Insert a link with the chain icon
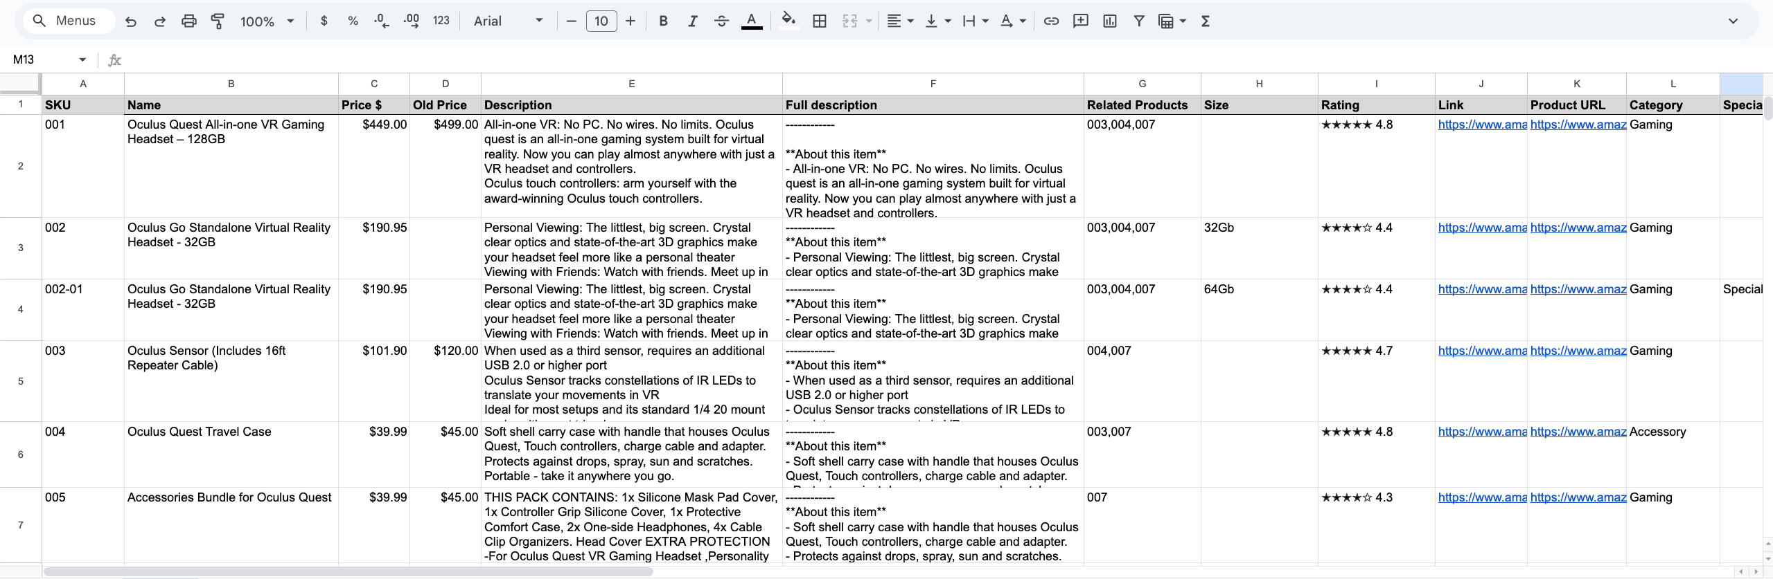1773x579 pixels. 1051,21
